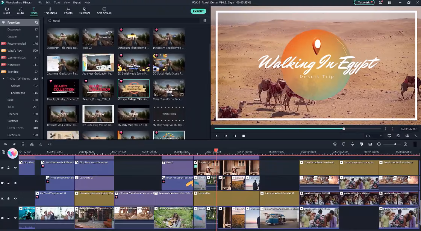The image size is (421, 231).
Task: Collapse the "HOW TO" Theme category
Action: 3,79
